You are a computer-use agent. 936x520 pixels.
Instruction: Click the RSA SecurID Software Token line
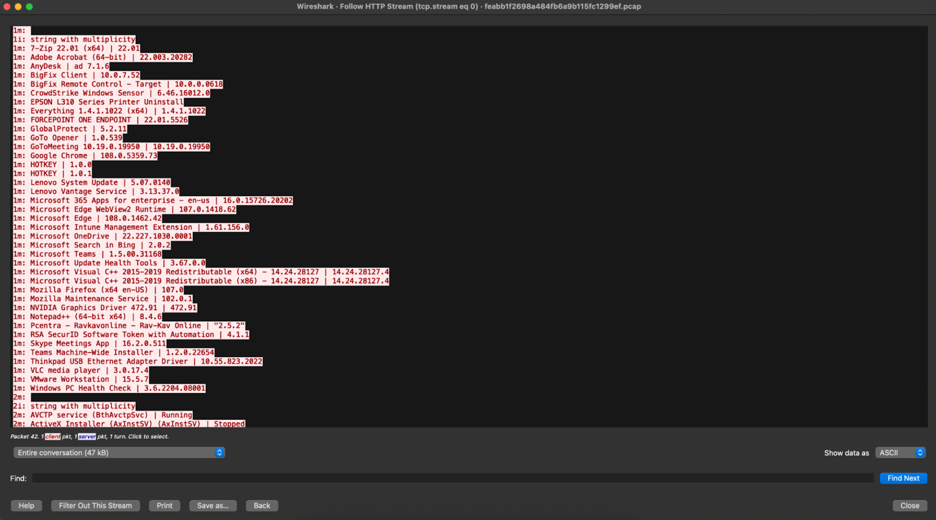[132, 335]
